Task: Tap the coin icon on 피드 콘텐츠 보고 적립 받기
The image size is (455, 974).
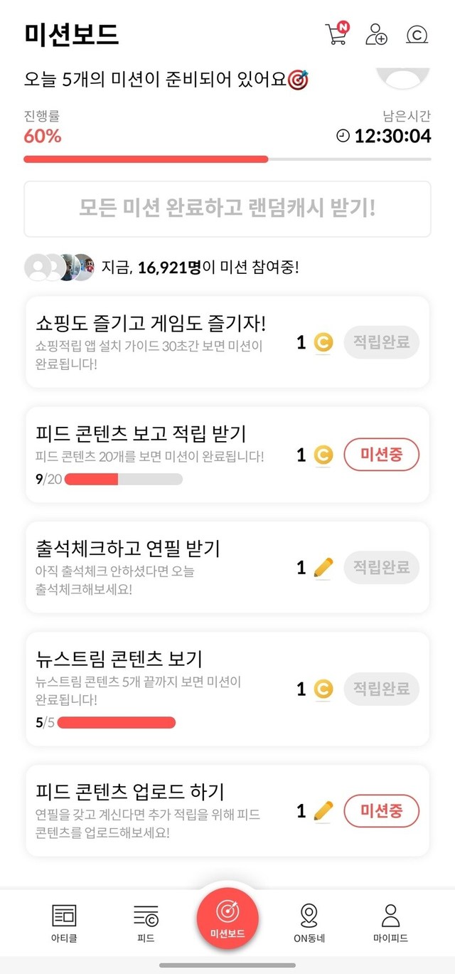Action: click(x=323, y=455)
